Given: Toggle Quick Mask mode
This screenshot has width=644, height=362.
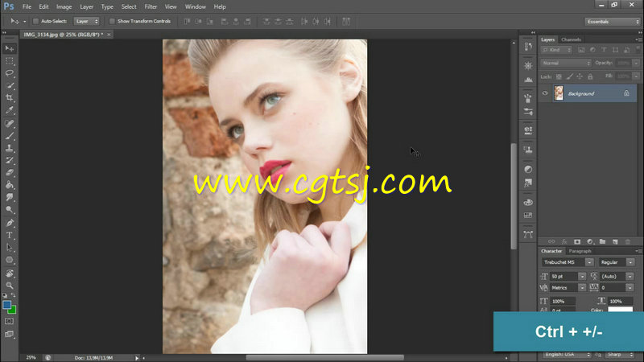Looking at the screenshot, I should click(x=9, y=321).
